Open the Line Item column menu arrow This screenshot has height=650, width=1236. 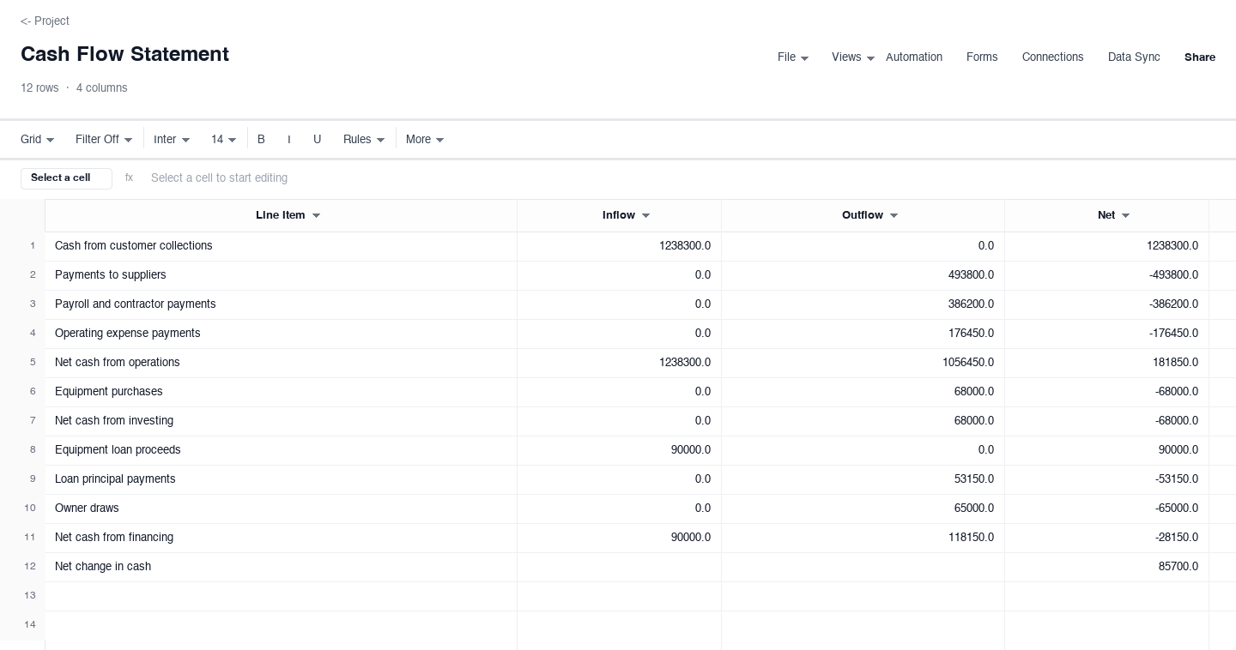click(x=316, y=216)
